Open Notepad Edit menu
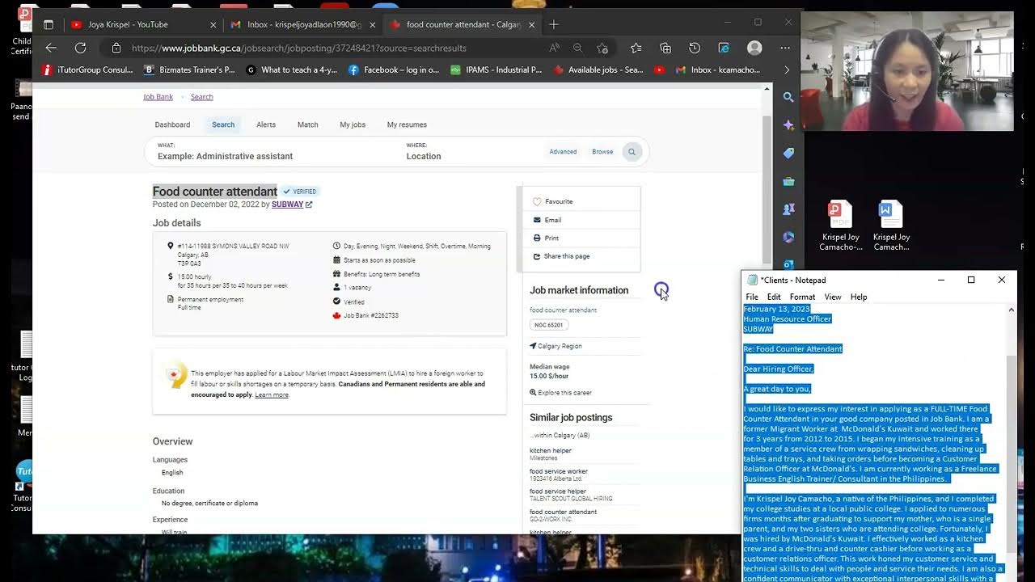Screen dimensions: 1035x582 click(774, 297)
